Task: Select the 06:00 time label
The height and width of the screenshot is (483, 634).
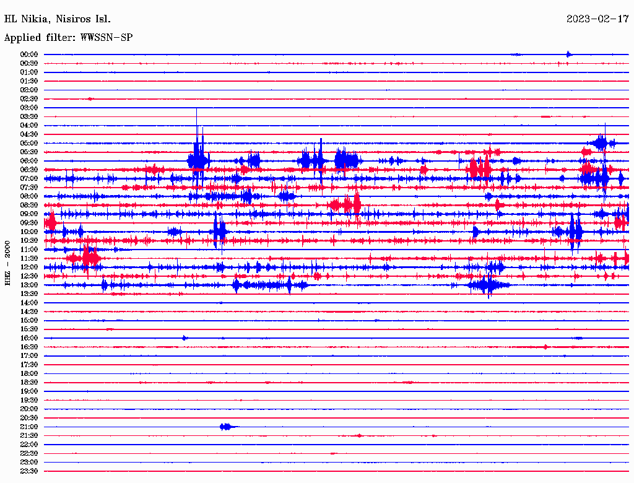Action: point(29,160)
